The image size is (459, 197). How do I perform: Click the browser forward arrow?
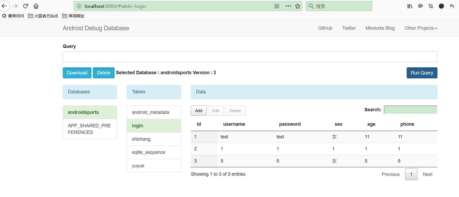[x=15, y=6]
